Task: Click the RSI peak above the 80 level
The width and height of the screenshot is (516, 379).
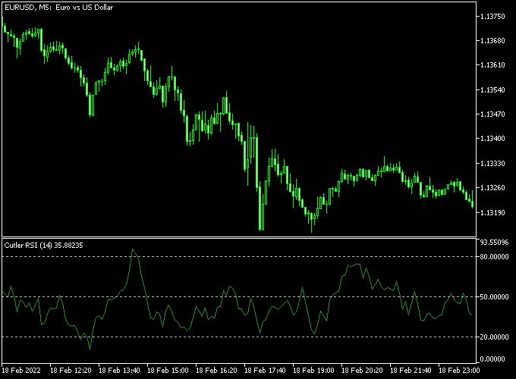Action: click(133, 250)
